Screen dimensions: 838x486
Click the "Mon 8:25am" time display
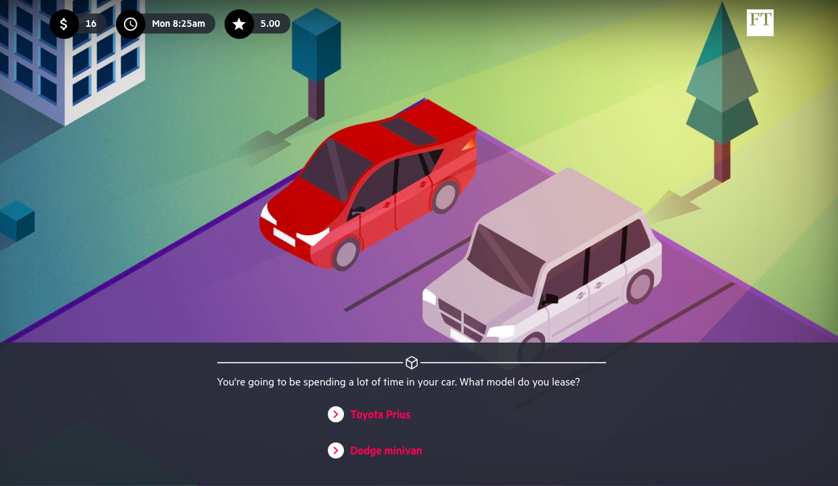point(178,24)
